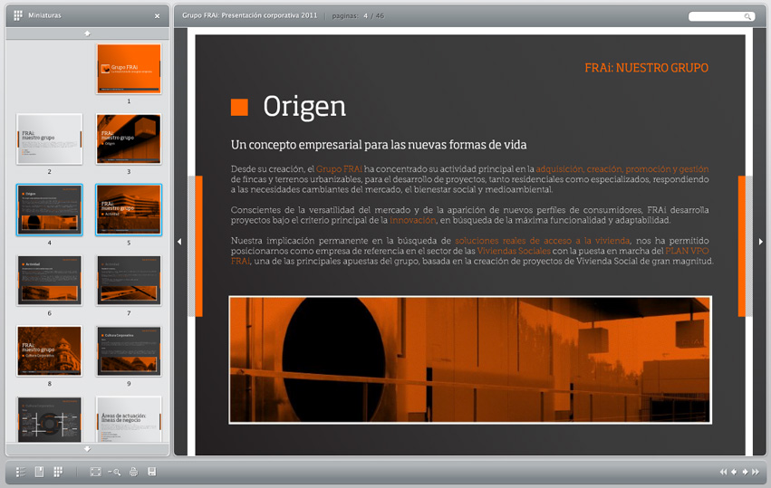Click the Origen heading on the page
The width and height of the screenshot is (771, 488).
point(304,107)
